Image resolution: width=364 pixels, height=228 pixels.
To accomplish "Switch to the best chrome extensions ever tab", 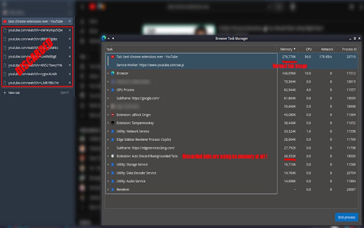I will point(36,21).
